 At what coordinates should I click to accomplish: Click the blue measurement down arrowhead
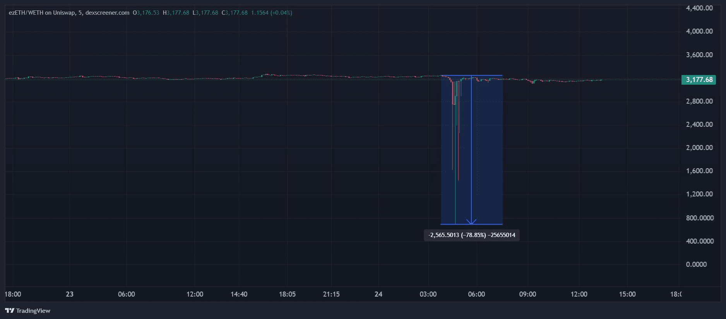[x=471, y=222]
